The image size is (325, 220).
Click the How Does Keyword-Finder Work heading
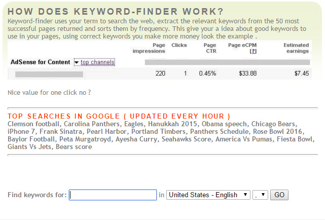109,12
